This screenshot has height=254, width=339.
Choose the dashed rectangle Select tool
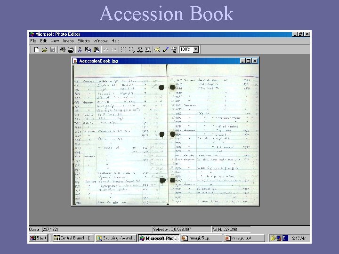click(x=123, y=50)
